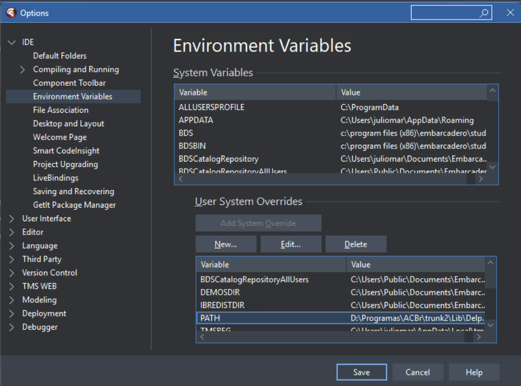Open Component Toolbar settings page

[x=69, y=83]
